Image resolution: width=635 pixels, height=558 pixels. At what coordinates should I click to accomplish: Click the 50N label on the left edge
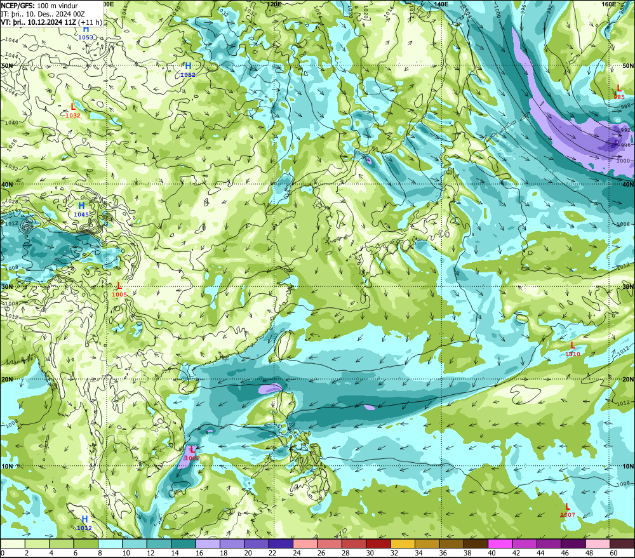[7, 65]
